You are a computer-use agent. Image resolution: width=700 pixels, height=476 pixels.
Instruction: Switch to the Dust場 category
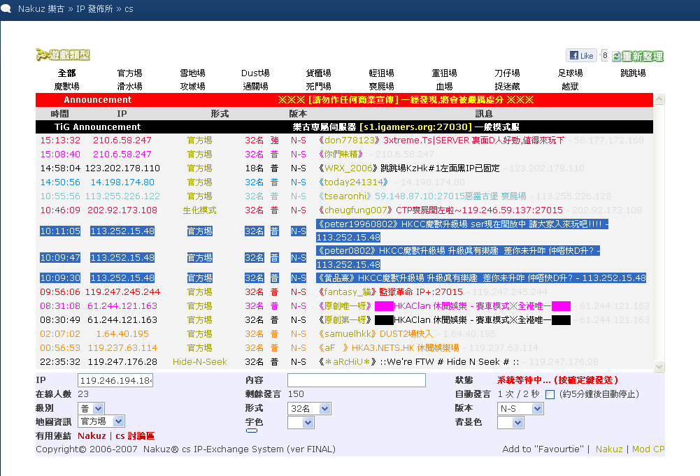click(x=255, y=73)
